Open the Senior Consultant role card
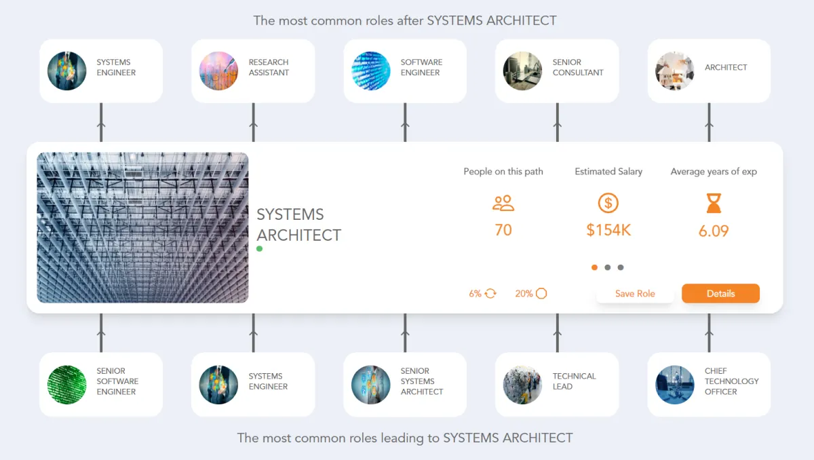The width and height of the screenshot is (814, 460). click(557, 71)
